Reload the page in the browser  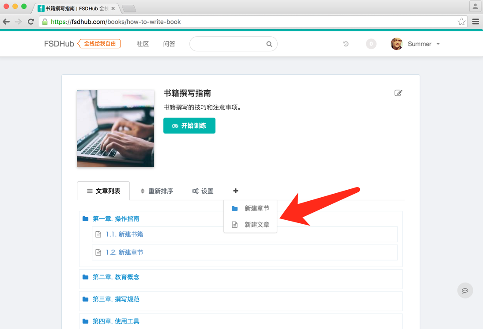(31, 22)
